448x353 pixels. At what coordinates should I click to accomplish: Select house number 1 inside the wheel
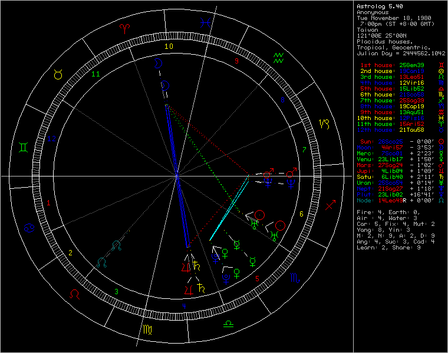[x=48, y=203]
